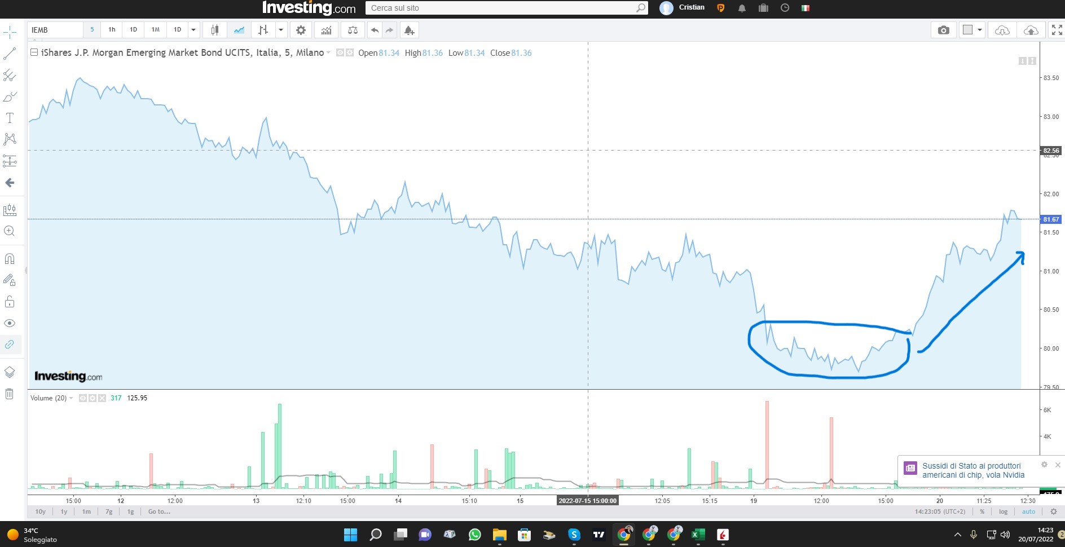This screenshot has height=547, width=1065.
Task: Open the long/short position prediction tool
Action: [x=10, y=161]
